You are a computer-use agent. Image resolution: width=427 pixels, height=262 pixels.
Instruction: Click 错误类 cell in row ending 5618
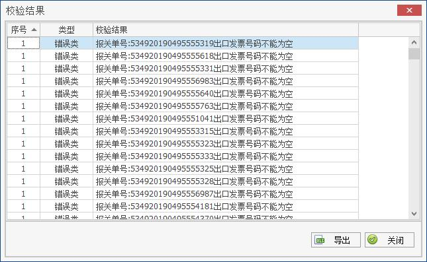click(x=66, y=56)
